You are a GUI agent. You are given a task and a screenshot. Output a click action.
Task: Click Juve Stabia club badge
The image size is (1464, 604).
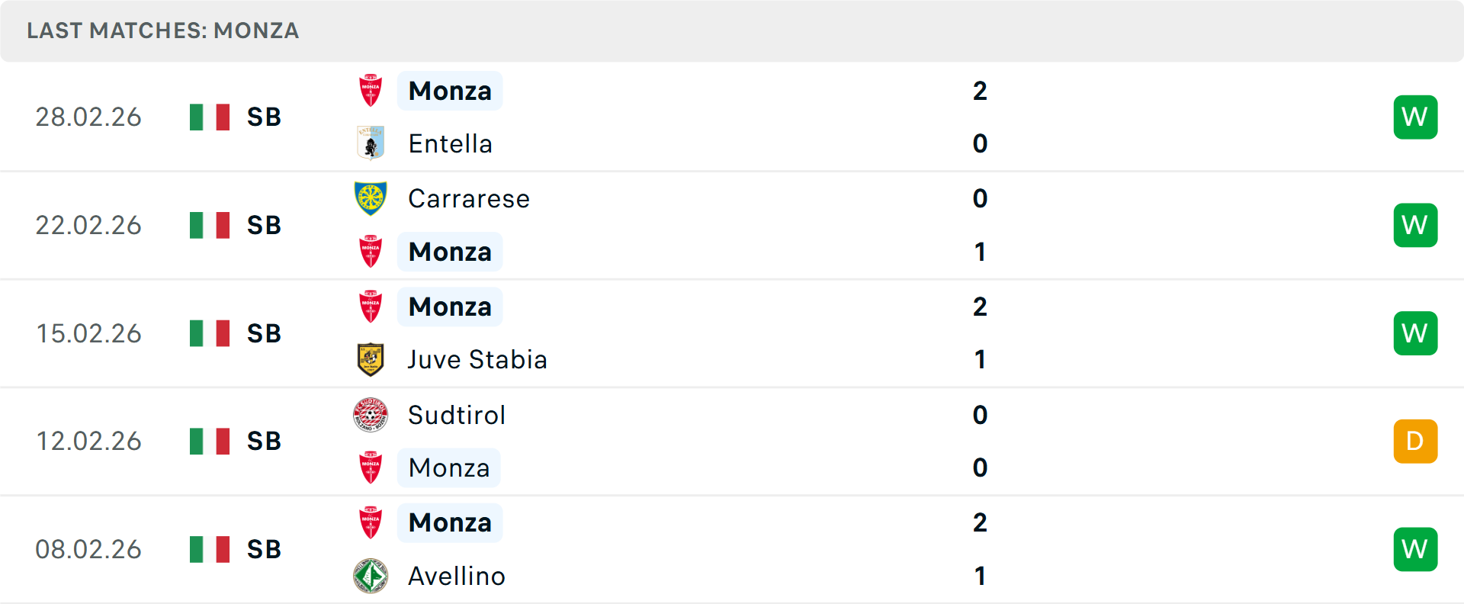tap(371, 359)
